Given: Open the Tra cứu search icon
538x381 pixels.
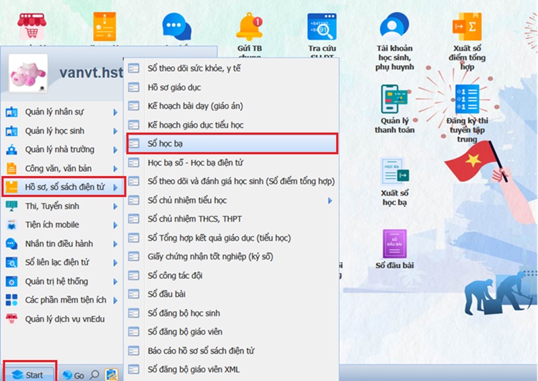Looking at the screenshot, I should point(322,28).
